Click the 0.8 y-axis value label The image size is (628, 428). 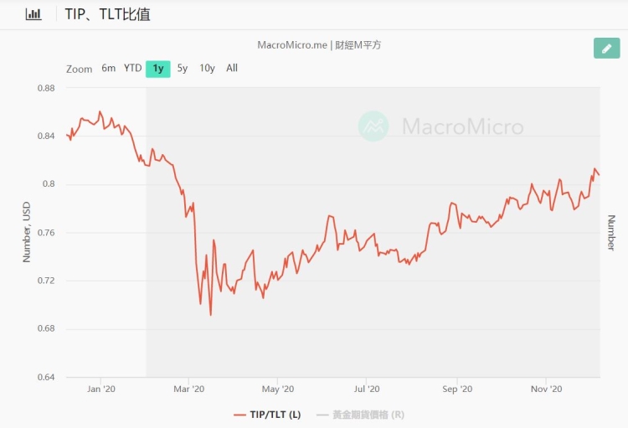tap(49, 184)
